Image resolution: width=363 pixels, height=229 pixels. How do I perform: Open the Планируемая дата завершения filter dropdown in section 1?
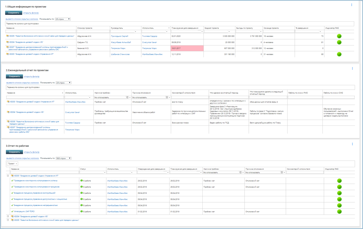(202, 32)
